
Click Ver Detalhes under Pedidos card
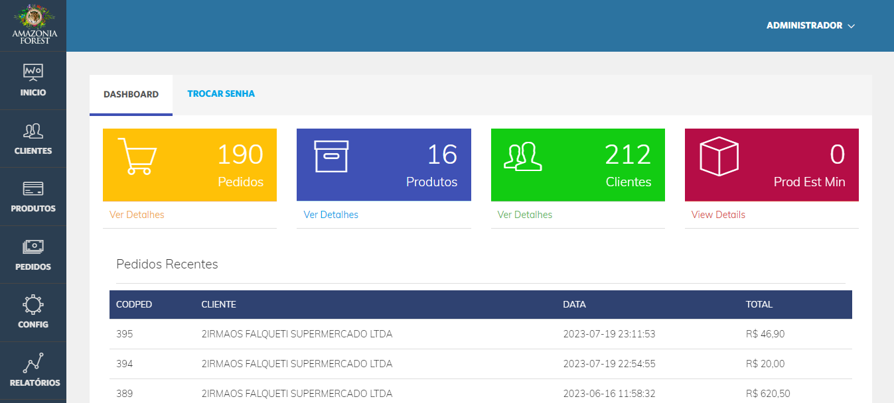[x=137, y=215]
